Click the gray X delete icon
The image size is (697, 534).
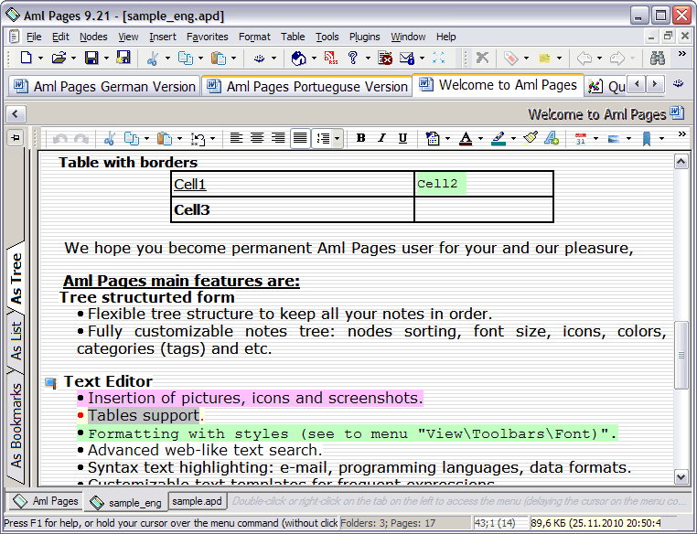tap(482, 58)
